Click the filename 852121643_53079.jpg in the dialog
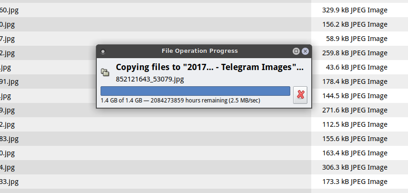 tap(150, 79)
